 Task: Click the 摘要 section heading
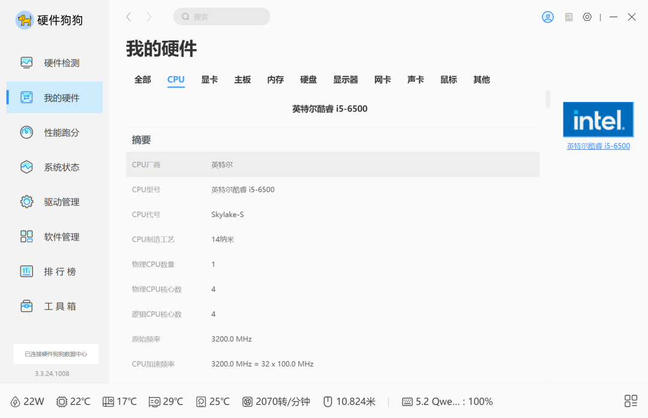(x=142, y=140)
